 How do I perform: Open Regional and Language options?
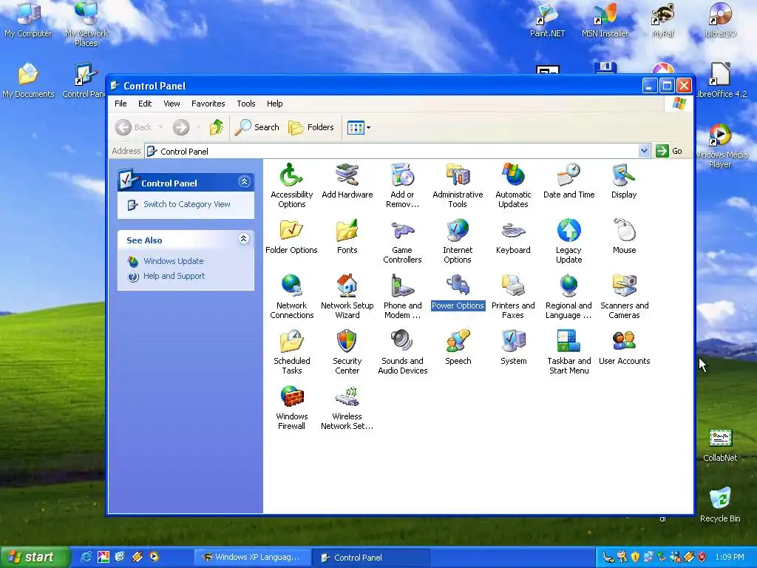pos(568,297)
